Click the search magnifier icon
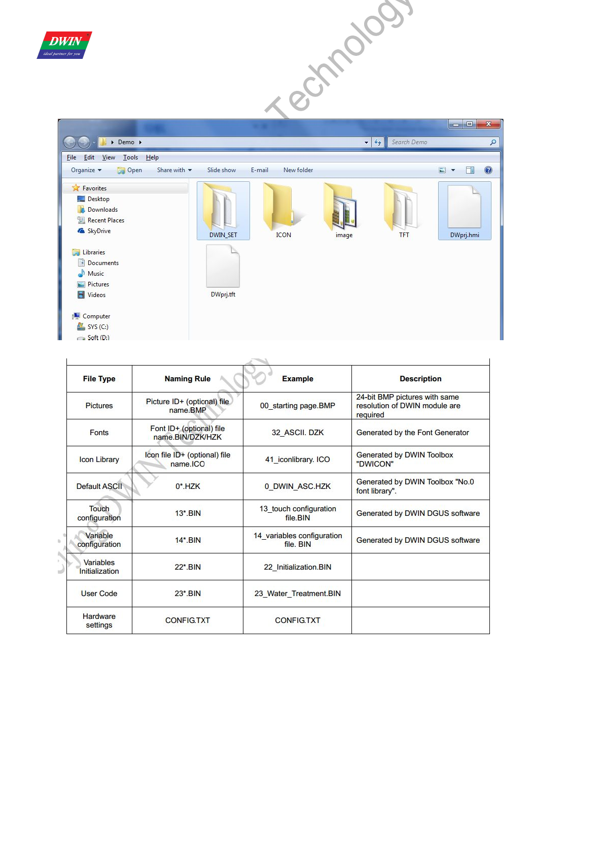Image resolution: width=604 pixels, height=855 pixels. pyautogui.click(x=493, y=143)
